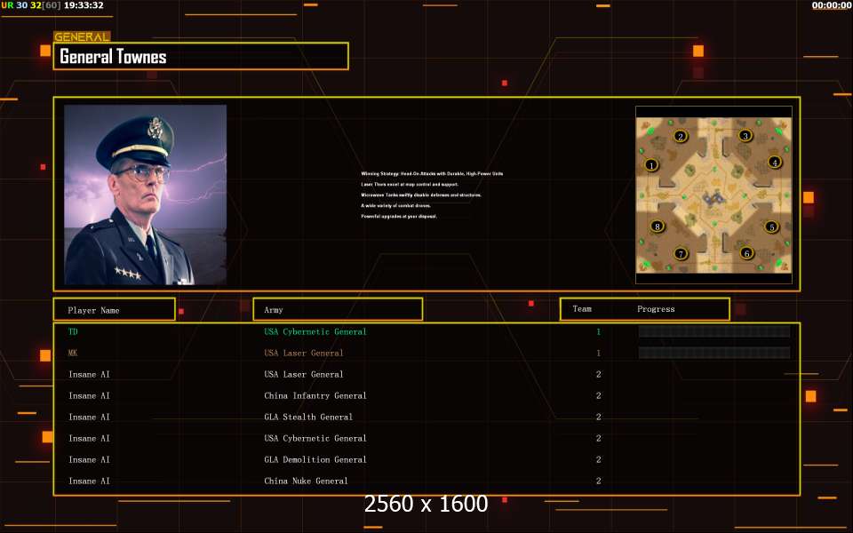Image resolution: width=853 pixels, height=533 pixels.
Task: Click start position 3 on the minimap
Action: coord(745,135)
